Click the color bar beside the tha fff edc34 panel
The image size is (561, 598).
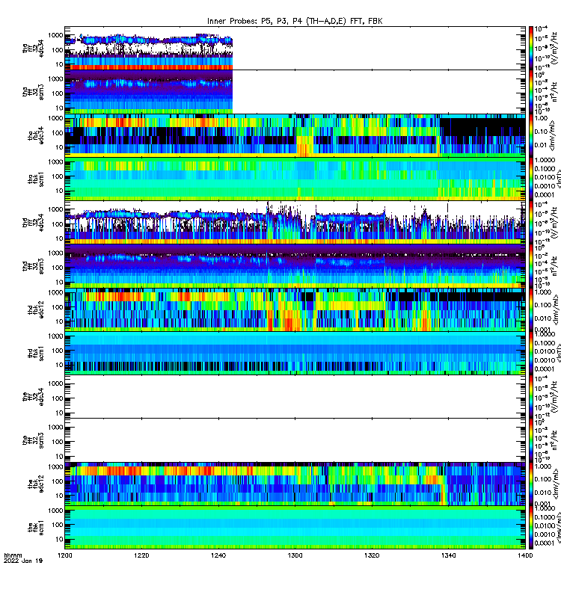pos(530,48)
